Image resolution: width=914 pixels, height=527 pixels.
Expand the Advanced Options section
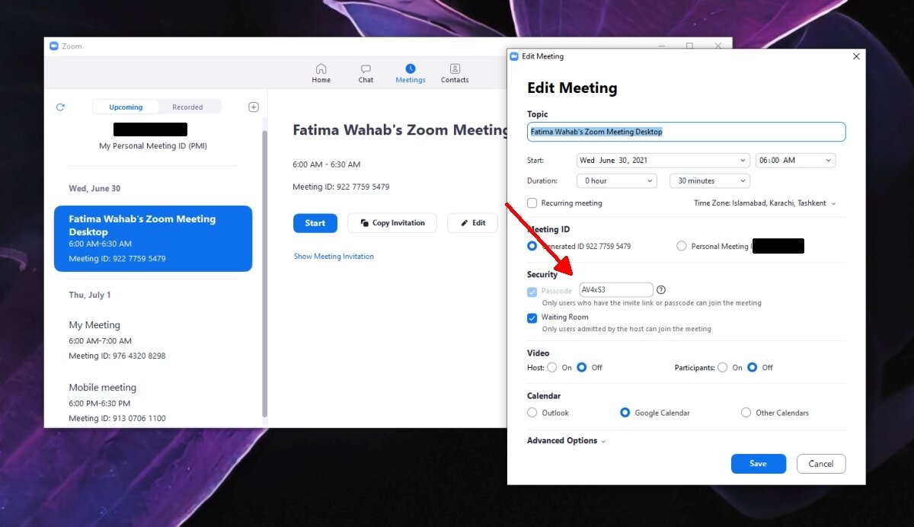[565, 440]
